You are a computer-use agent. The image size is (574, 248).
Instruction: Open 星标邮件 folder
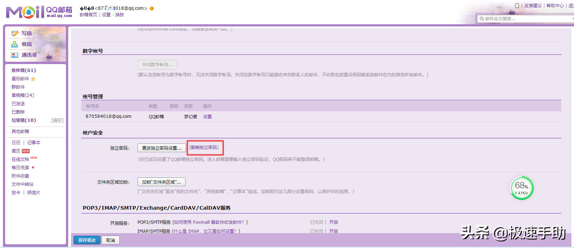(x=20, y=79)
